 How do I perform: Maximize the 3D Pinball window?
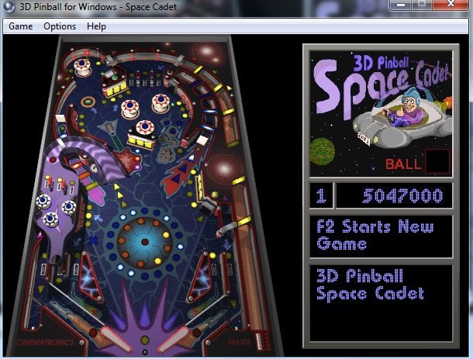tap(423, 6)
